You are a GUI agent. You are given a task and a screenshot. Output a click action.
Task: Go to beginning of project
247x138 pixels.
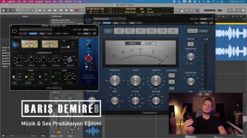[39, 10]
